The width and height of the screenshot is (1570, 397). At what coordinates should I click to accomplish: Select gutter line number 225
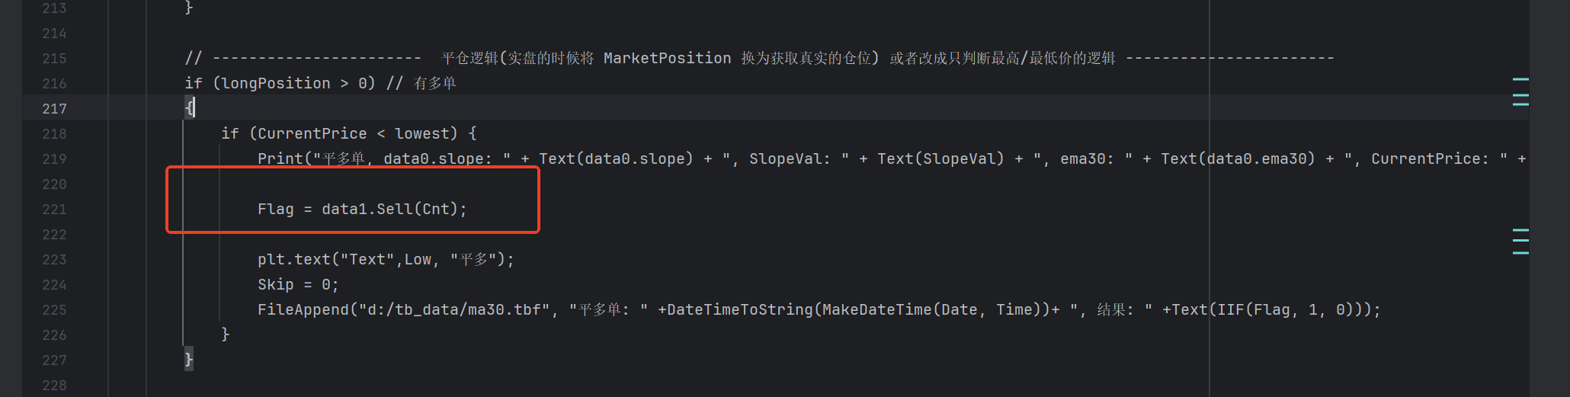[54, 310]
